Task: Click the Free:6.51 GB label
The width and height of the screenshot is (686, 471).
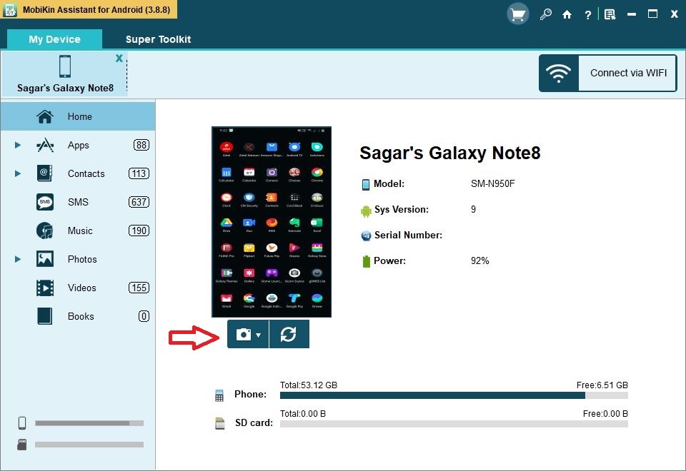Action: (602, 385)
